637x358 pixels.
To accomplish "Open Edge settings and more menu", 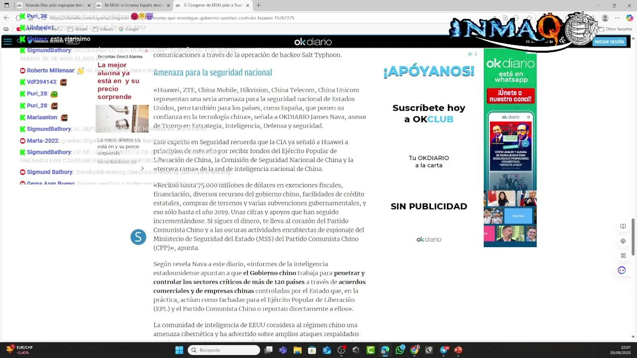I will (x=618, y=18).
